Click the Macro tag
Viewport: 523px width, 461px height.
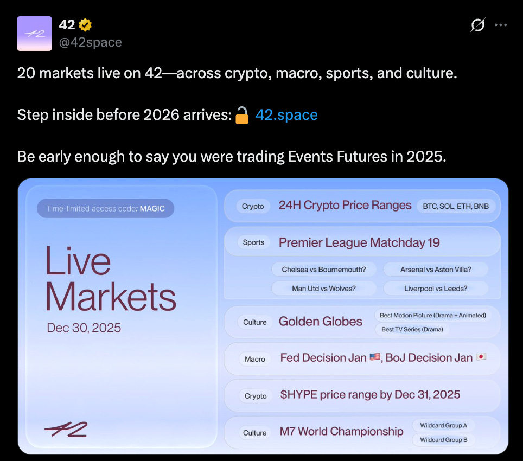255,360
